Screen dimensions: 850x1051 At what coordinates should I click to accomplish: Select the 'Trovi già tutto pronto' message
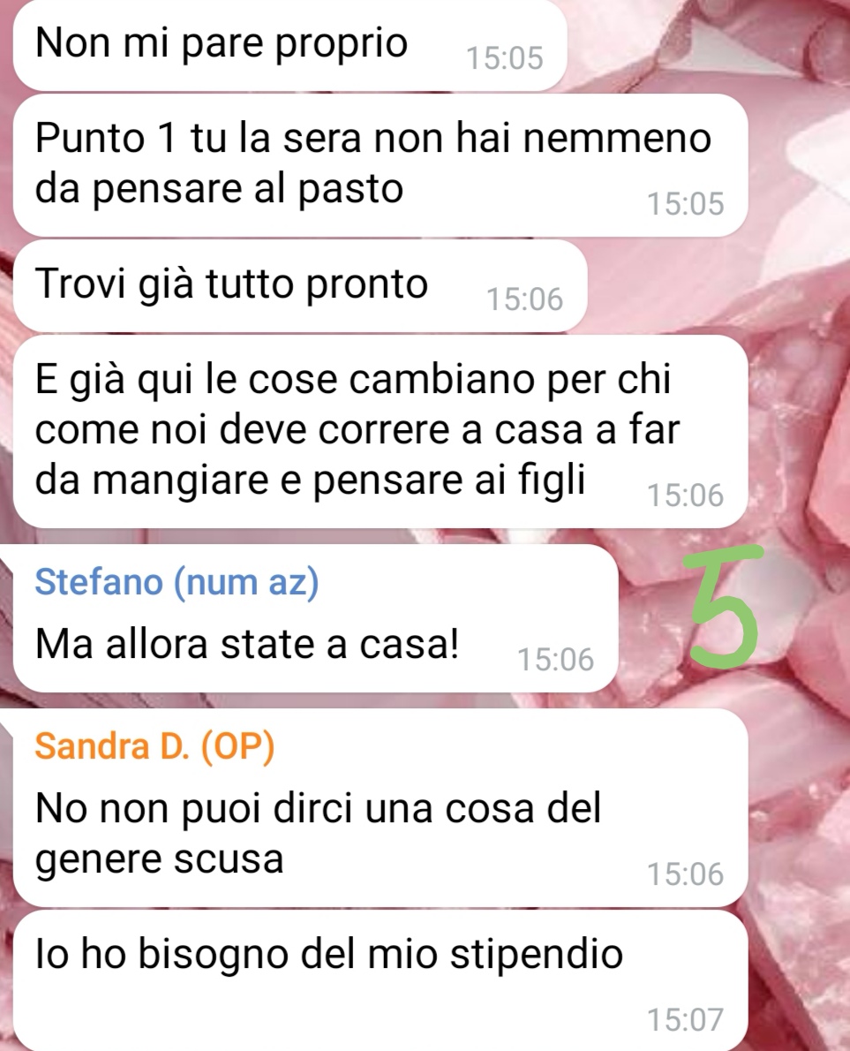point(299,286)
